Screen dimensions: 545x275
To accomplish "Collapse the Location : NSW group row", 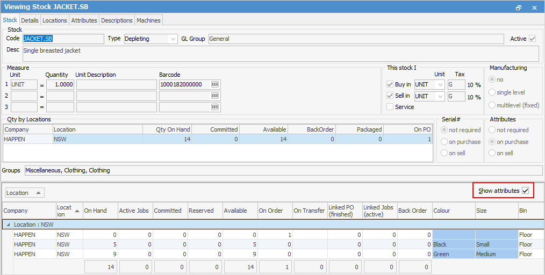I will [x=7, y=225].
